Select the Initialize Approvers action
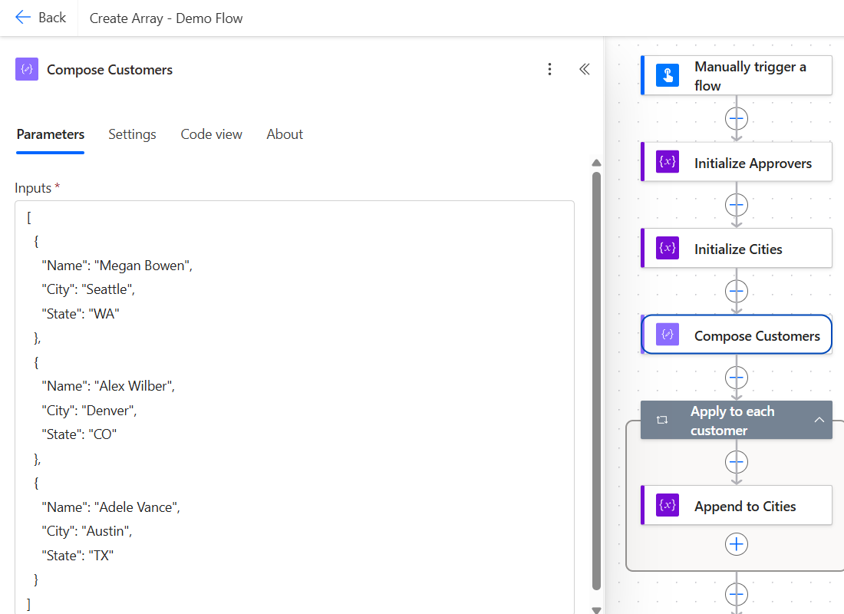 pos(737,162)
